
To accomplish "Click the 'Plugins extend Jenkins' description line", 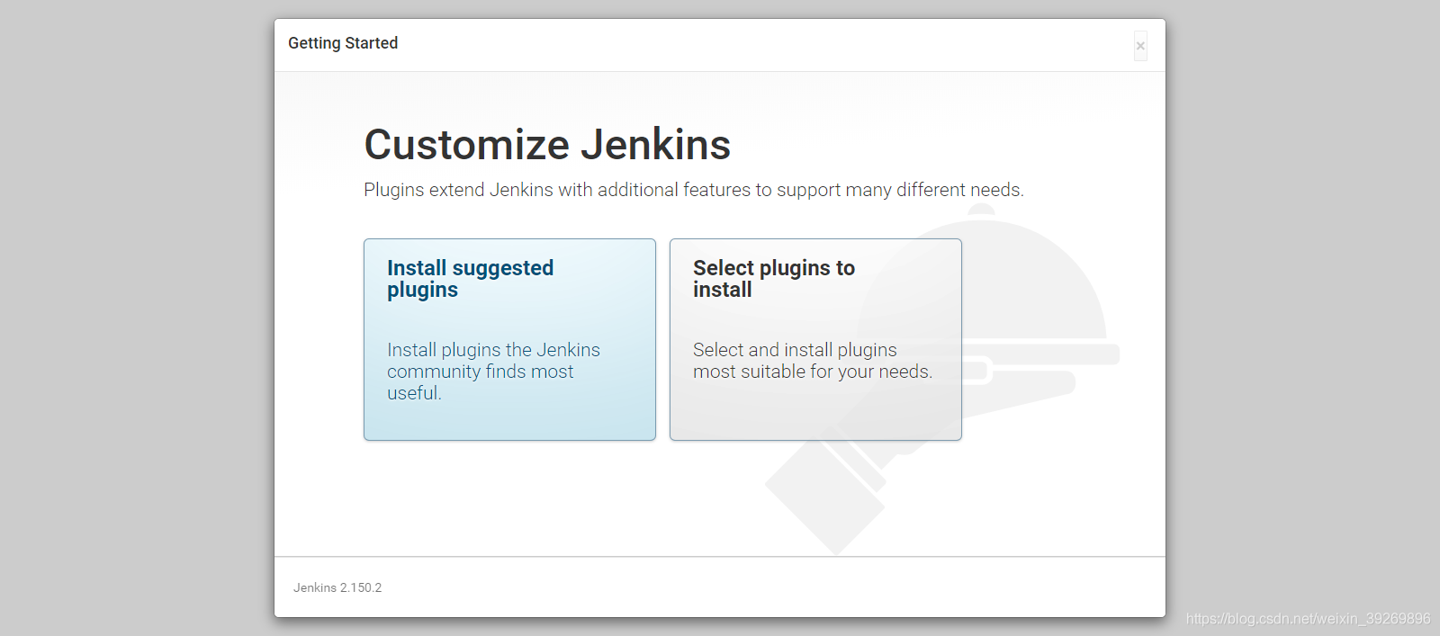I will pos(694,190).
